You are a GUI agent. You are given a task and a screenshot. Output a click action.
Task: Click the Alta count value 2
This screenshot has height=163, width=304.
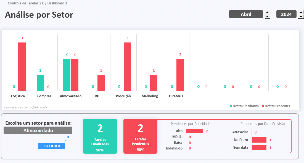[x=207, y=131]
